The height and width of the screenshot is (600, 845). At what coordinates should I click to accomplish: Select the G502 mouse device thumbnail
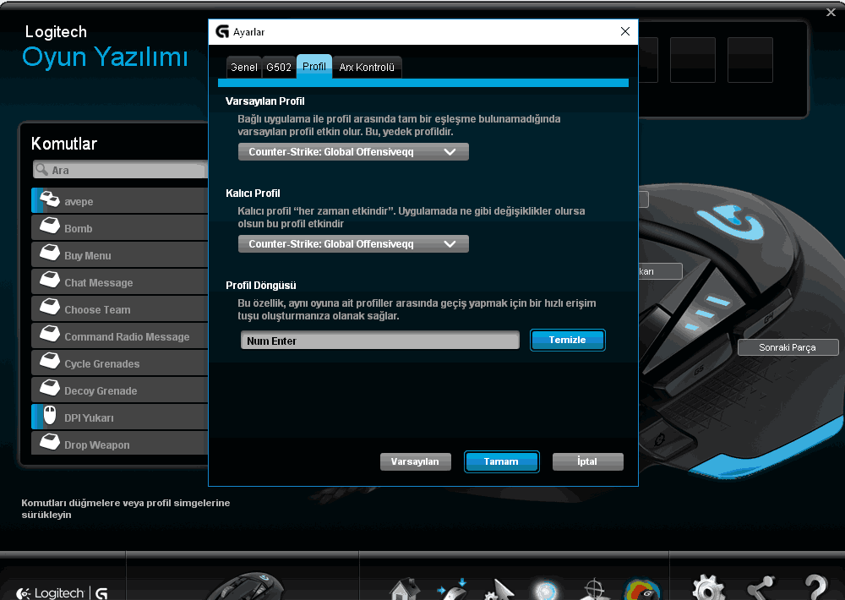click(x=245, y=587)
